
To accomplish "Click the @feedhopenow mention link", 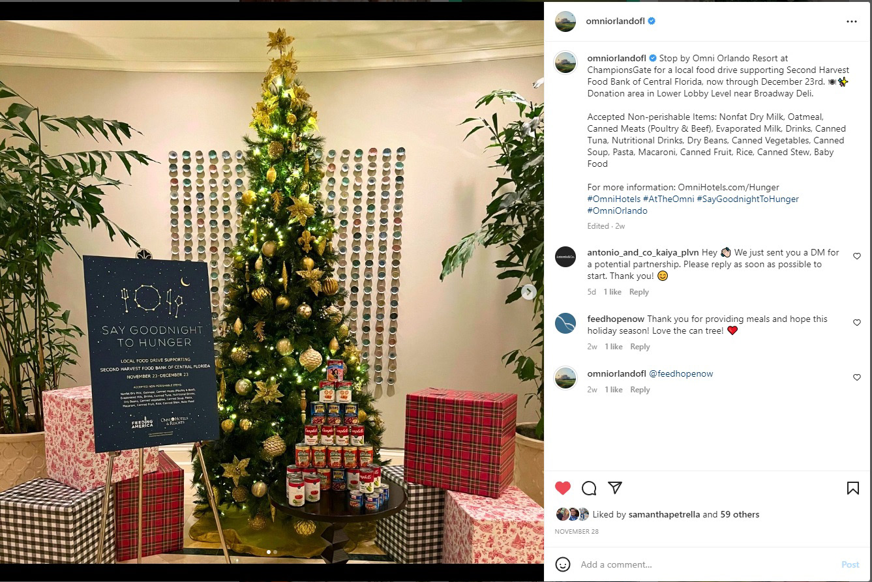I will tap(681, 373).
